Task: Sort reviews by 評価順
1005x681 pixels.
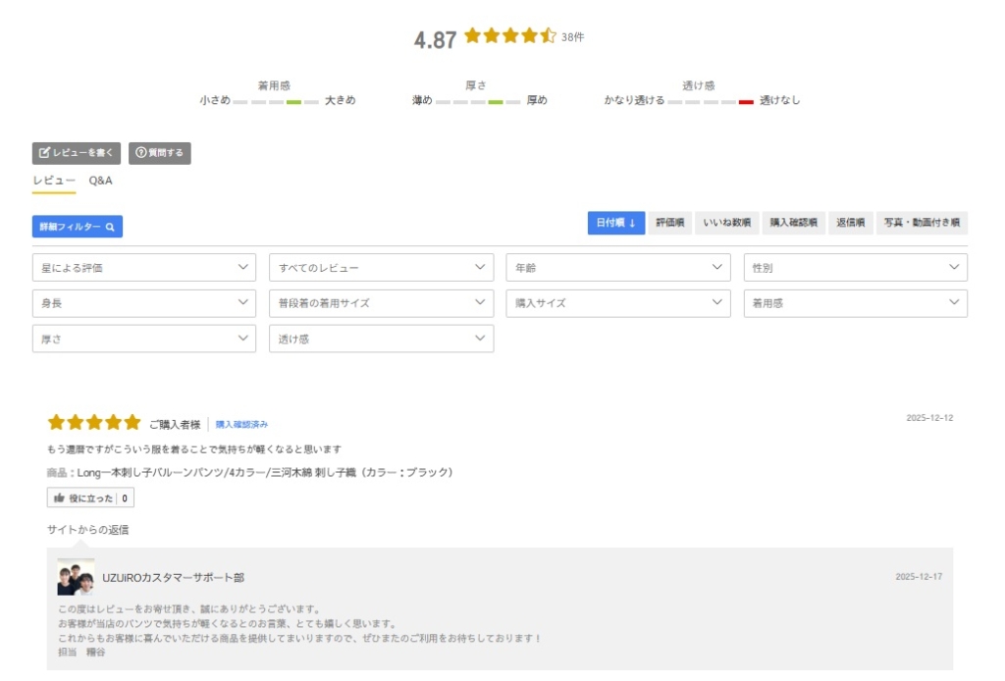Action: 670,223
